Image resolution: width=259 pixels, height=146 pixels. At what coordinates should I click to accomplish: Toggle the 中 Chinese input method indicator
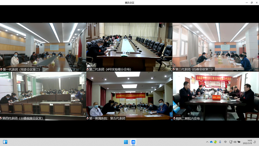pos(226,142)
